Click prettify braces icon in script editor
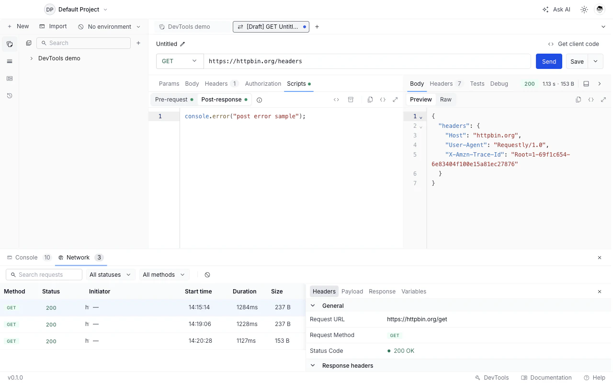Screen dimensions: 613x383 (383, 100)
